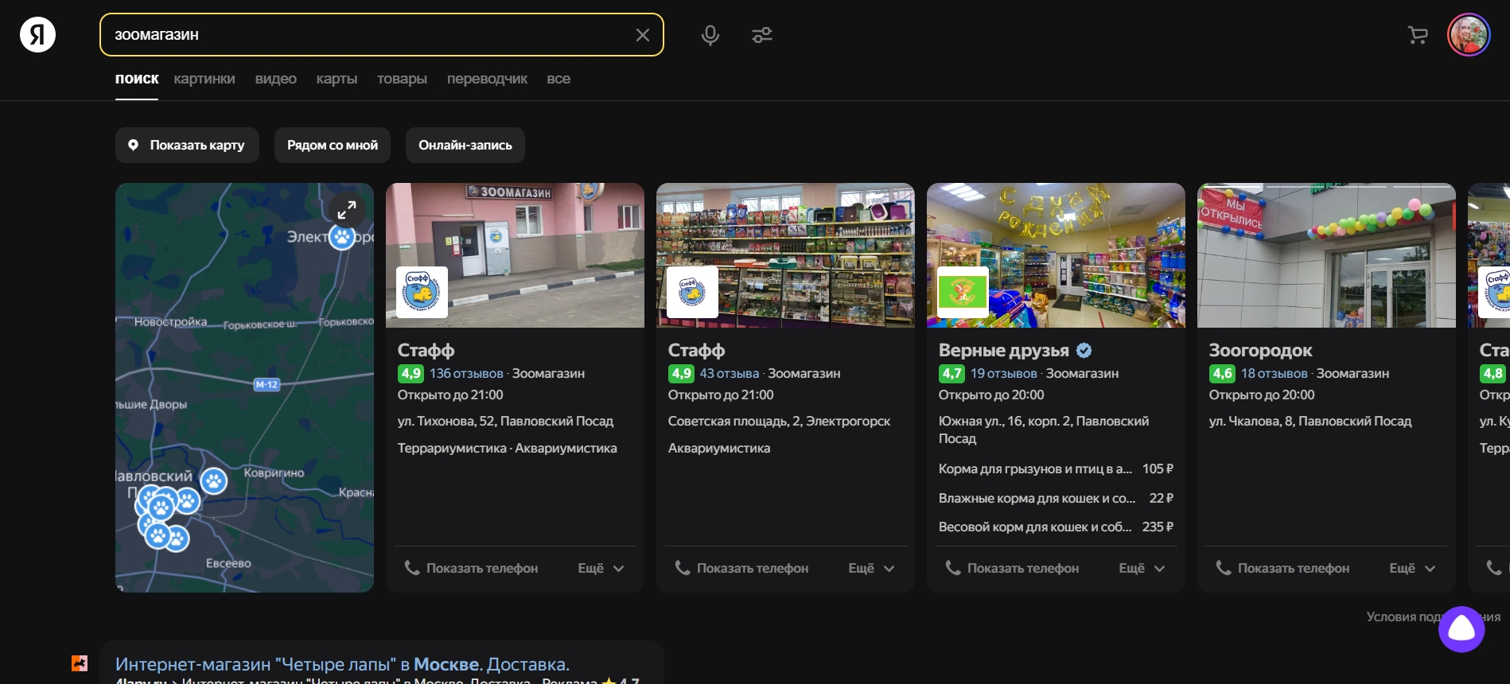
Task: Expand Ещё menu on Зоогородок card
Action: point(1412,568)
